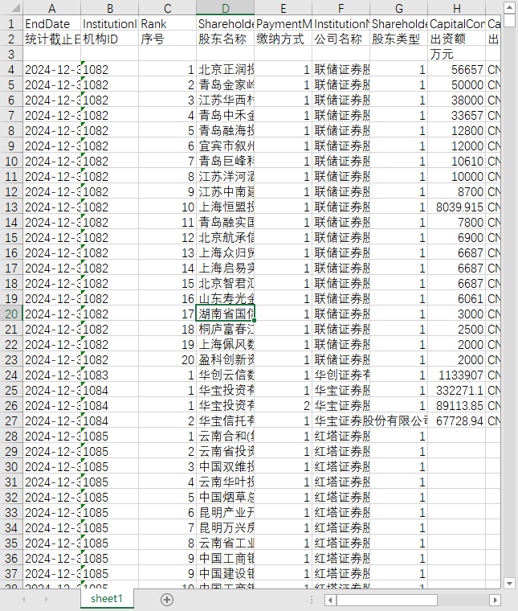The height and width of the screenshot is (611, 518).
Task: Select the cell 北京正润
Action: [x=226, y=69]
